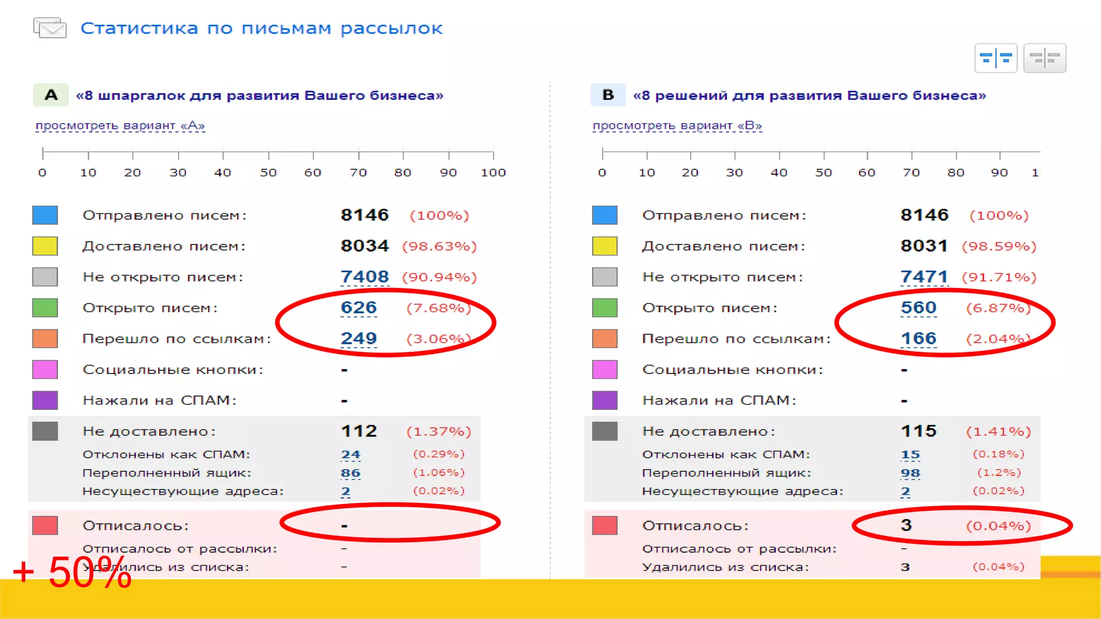This screenshot has width=1101, height=619.
Task: Open the link «просмотреть вариант «B»»
Action: [677, 126]
